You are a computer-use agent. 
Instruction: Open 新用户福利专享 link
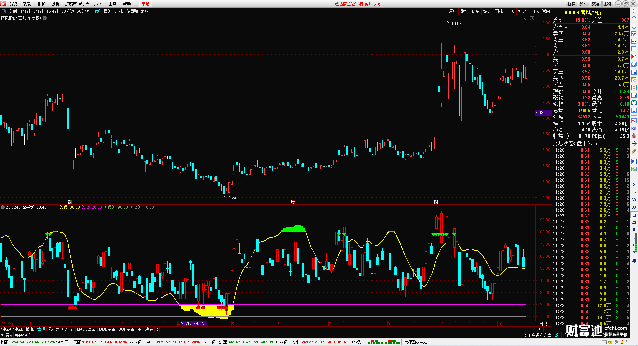coord(537,335)
